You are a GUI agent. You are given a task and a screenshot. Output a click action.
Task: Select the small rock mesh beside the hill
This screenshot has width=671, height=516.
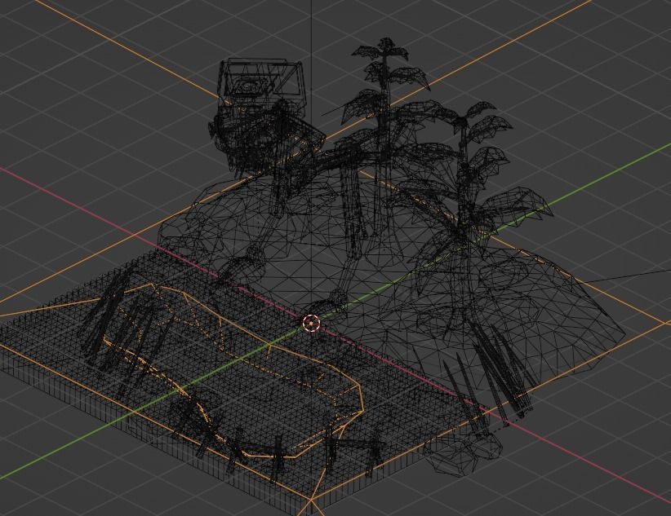click(x=462, y=452)
